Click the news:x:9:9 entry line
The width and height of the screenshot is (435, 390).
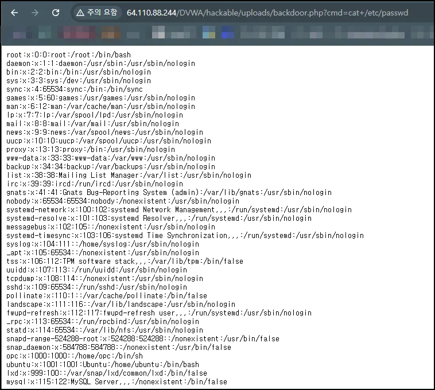[104, 132]
